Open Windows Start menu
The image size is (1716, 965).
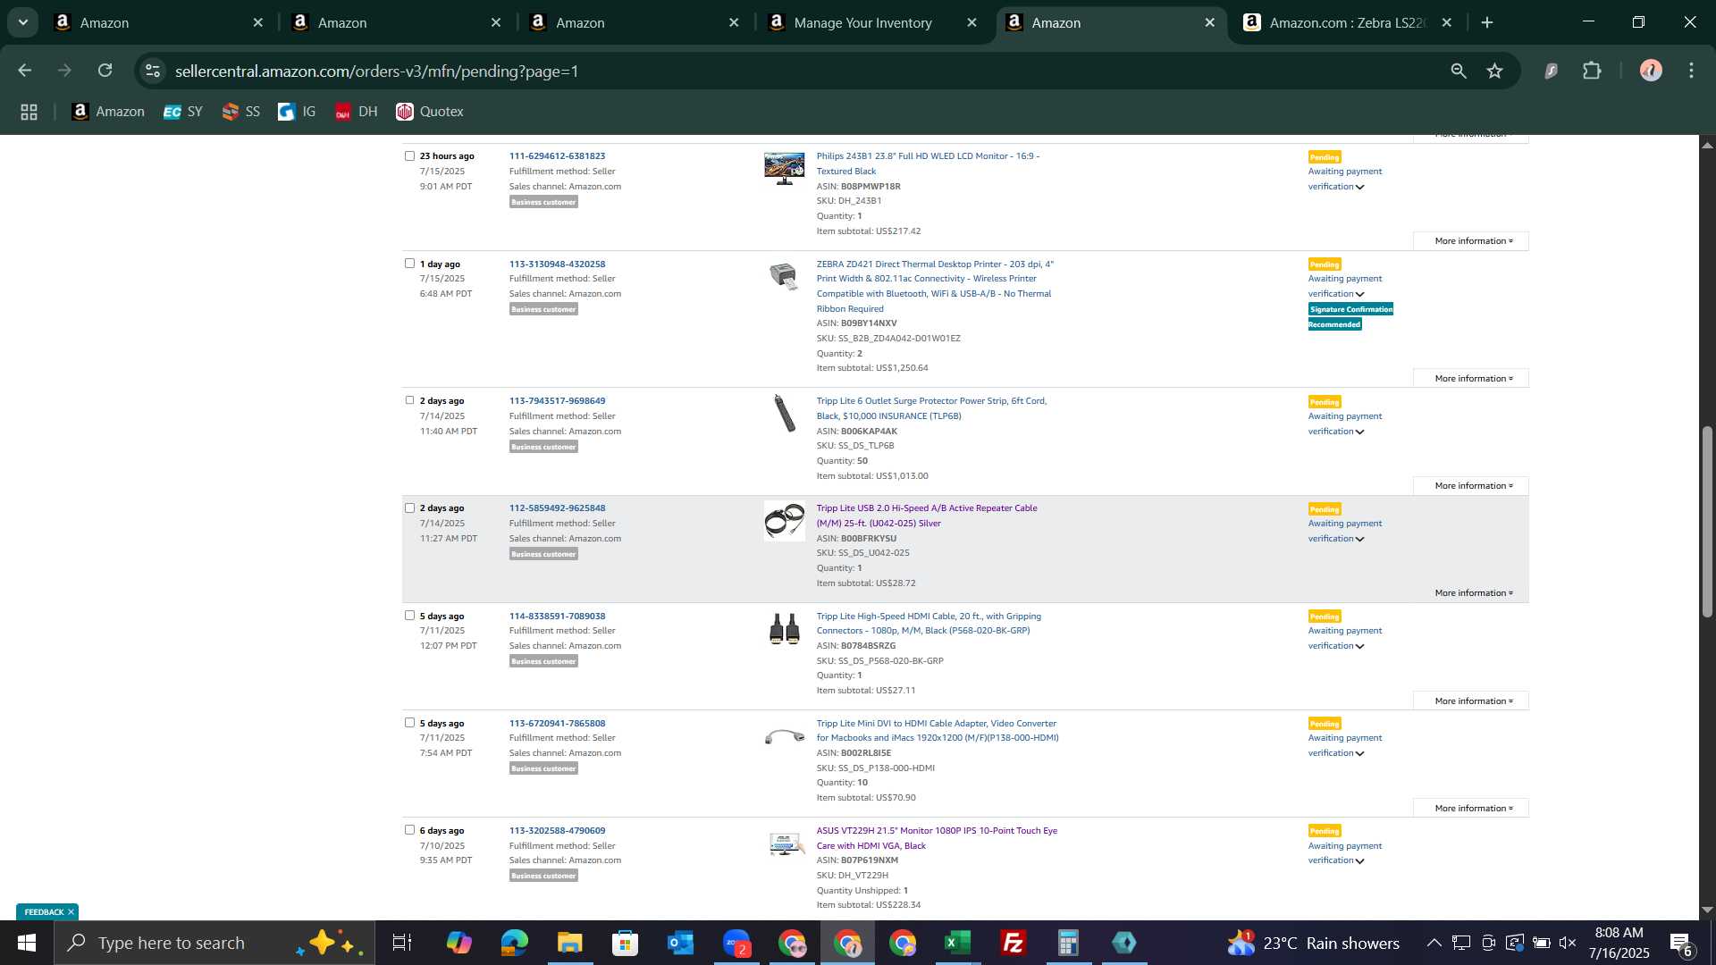pyautogui.click(x=26, y=943)
